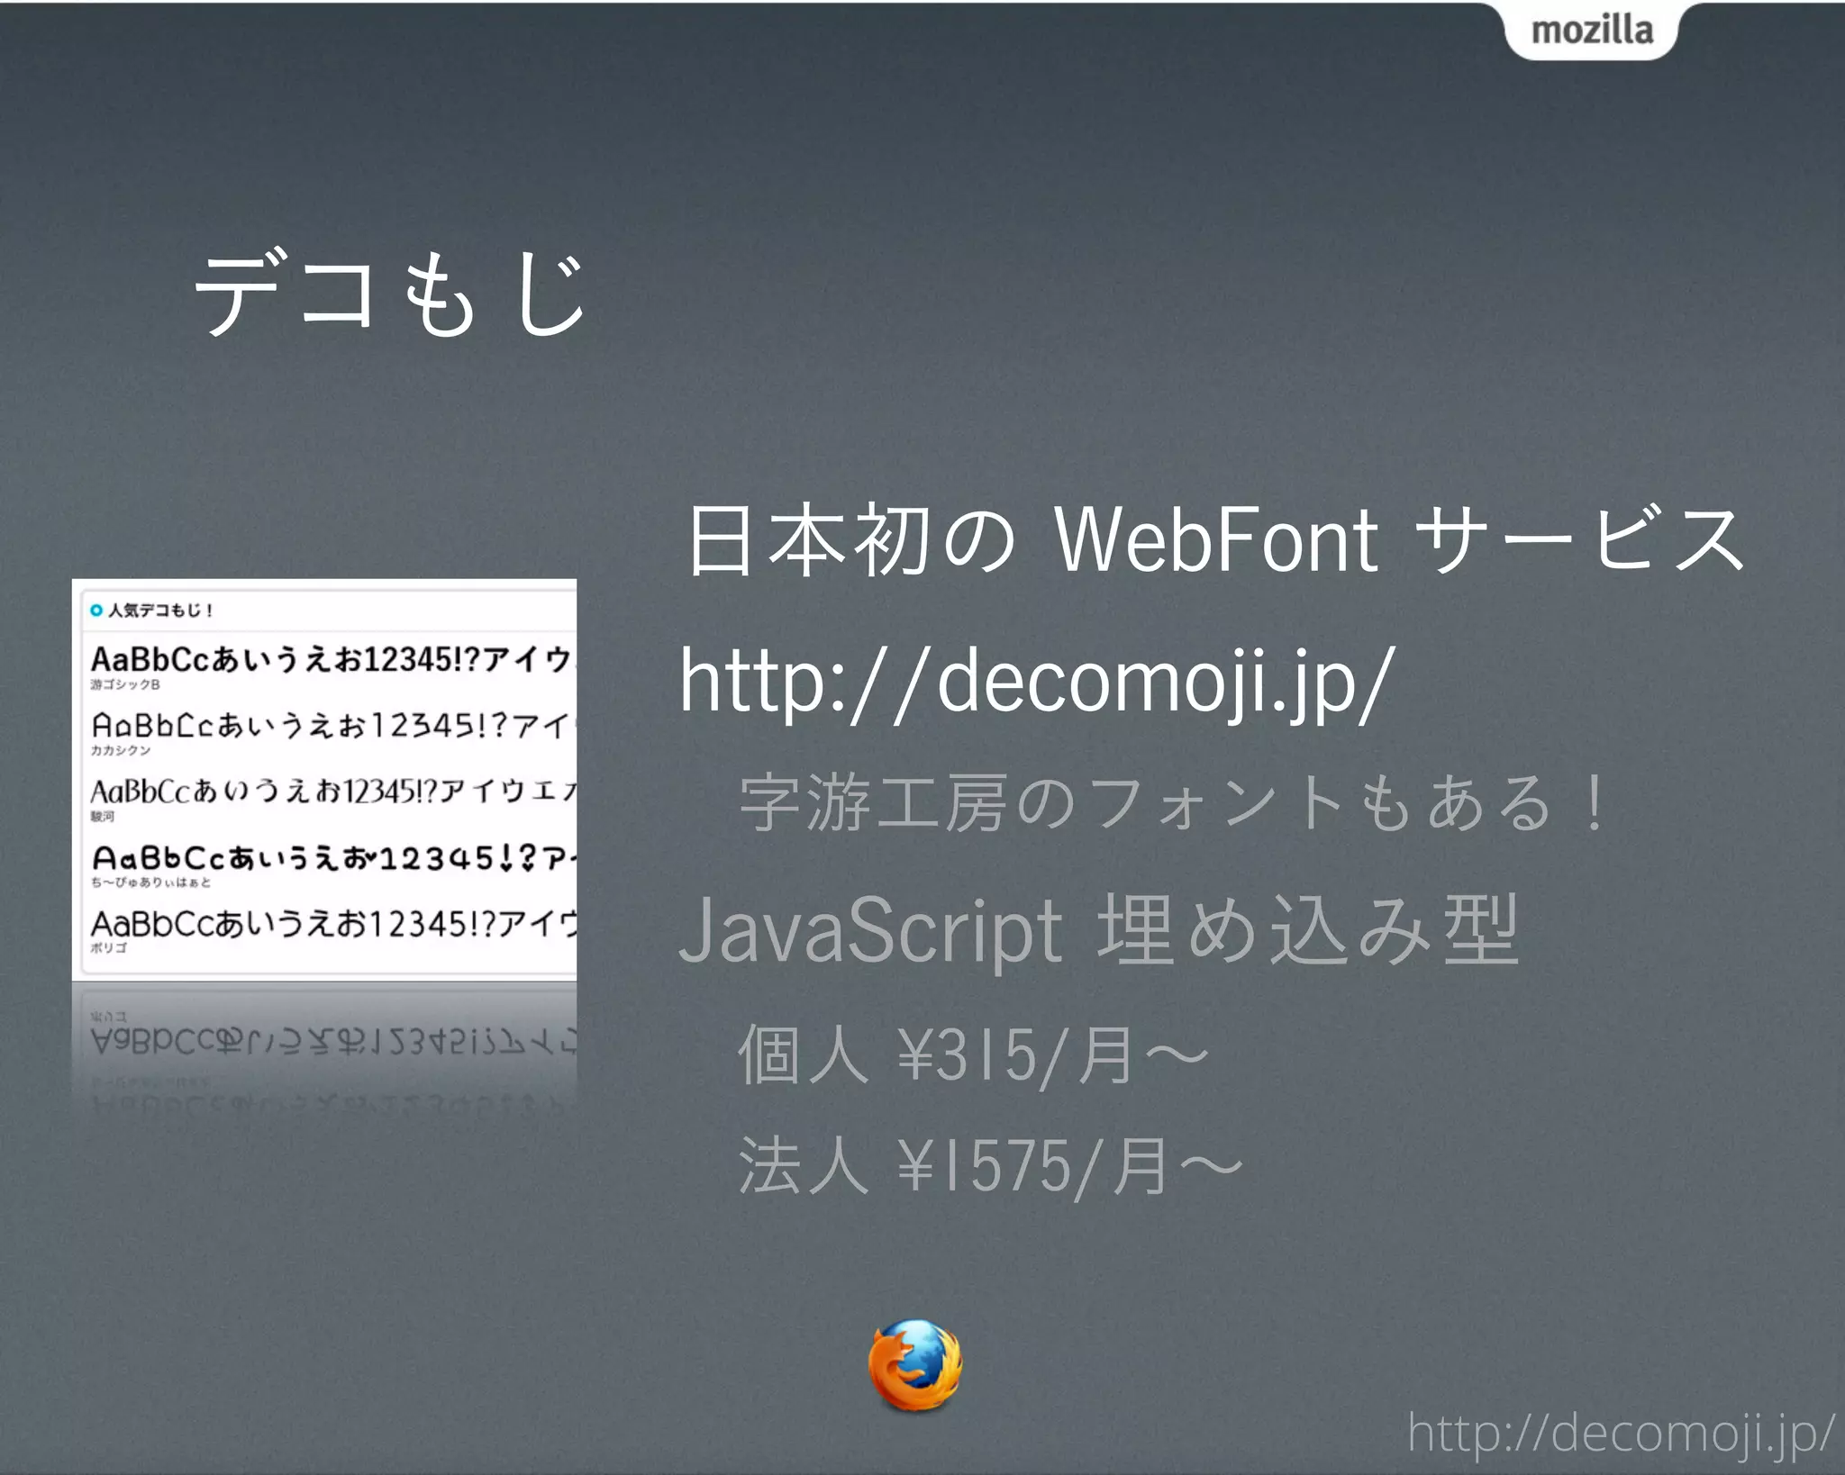Screen dimensions: 1845x1475
Task: Click the 個人 ¥315/月～ price line
Action: [973, 1054]
